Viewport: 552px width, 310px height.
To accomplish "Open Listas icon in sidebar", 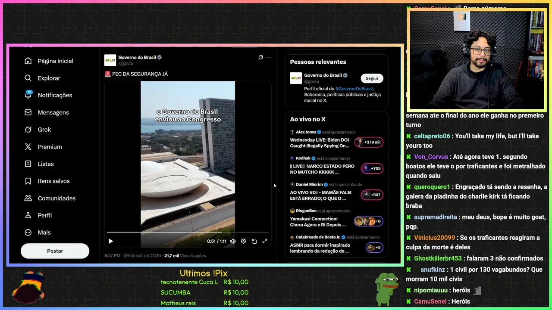I will click(28, 164).
